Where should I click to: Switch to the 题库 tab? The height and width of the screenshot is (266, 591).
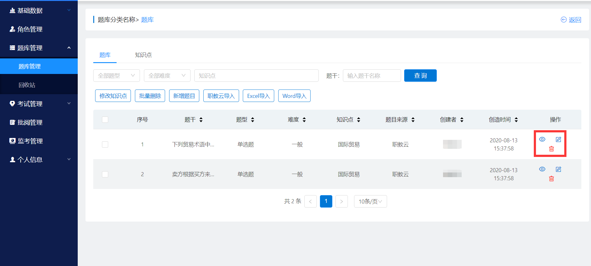(x=105, y=55)
